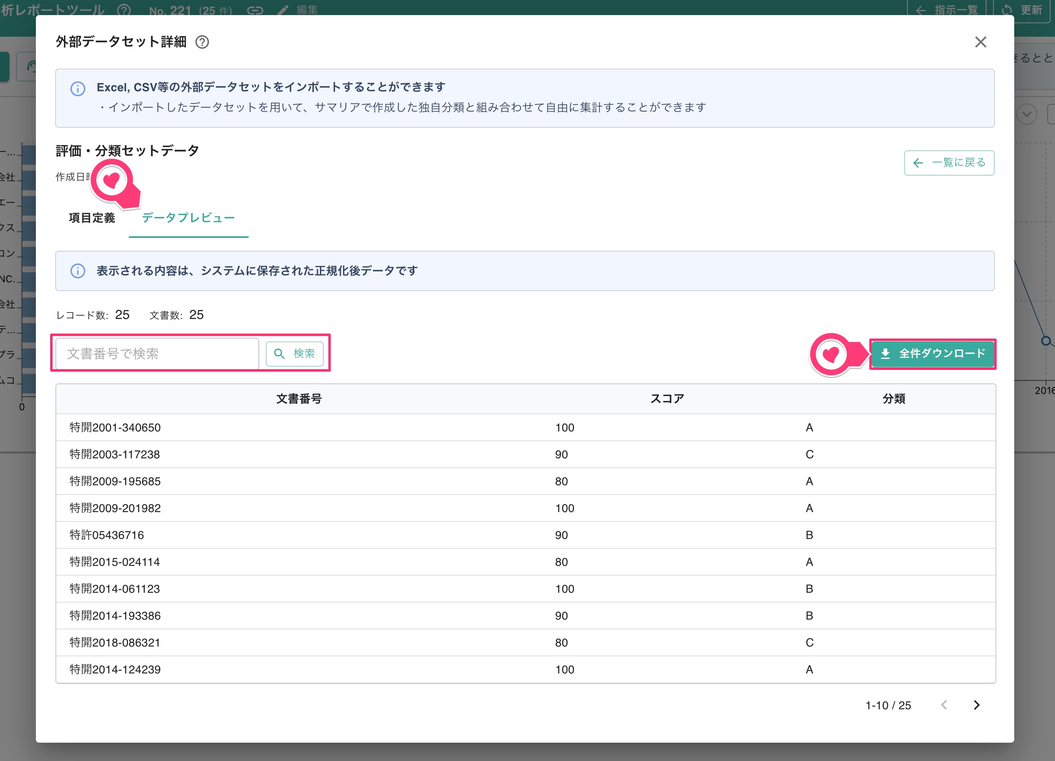
Task: Go to previous page of records
Action: pos(944,705)
